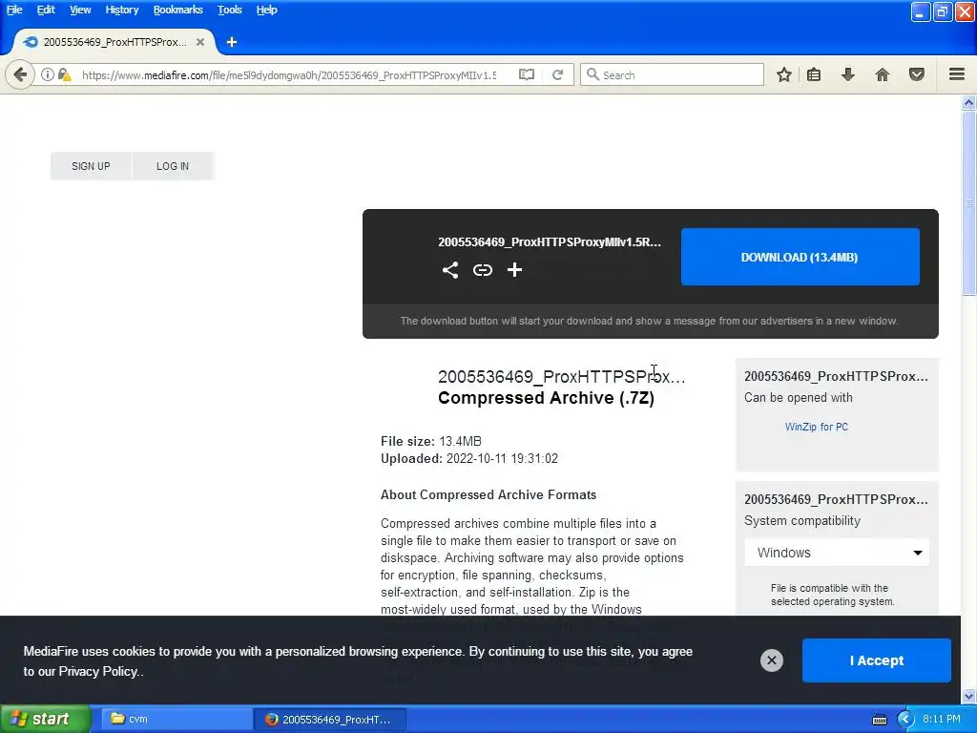Click the vertical scrollbar thumb

(x=968, y=203)
